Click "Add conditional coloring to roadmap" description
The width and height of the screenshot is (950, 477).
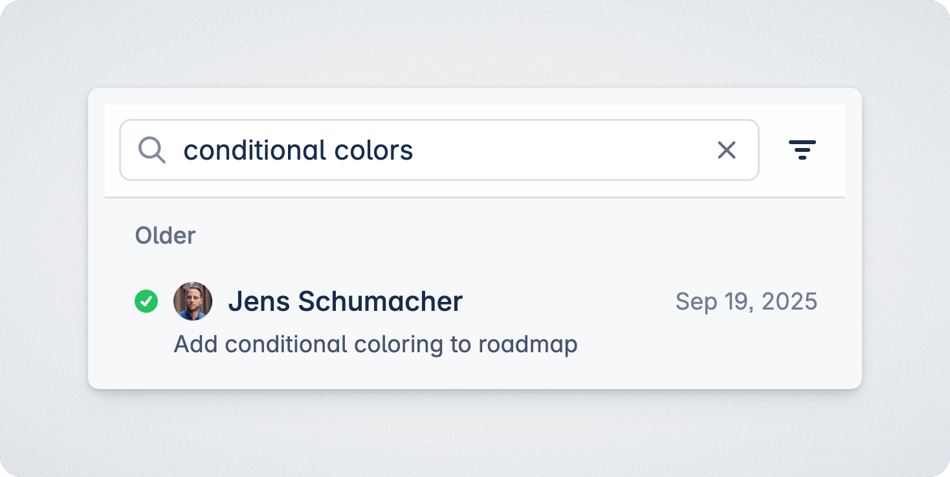click(375, 344)
